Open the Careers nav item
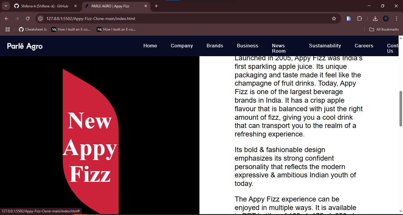The width and height of the screenshot is (403, 215). pyautogui.click(x=364, y=46)
